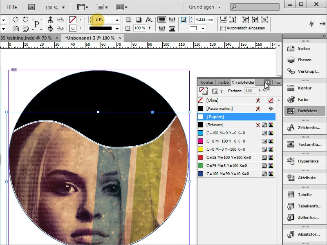Open Adobe Bridge via the Br icon
The height and width of the screenshot is (245, 327).
tap(31, 7)
